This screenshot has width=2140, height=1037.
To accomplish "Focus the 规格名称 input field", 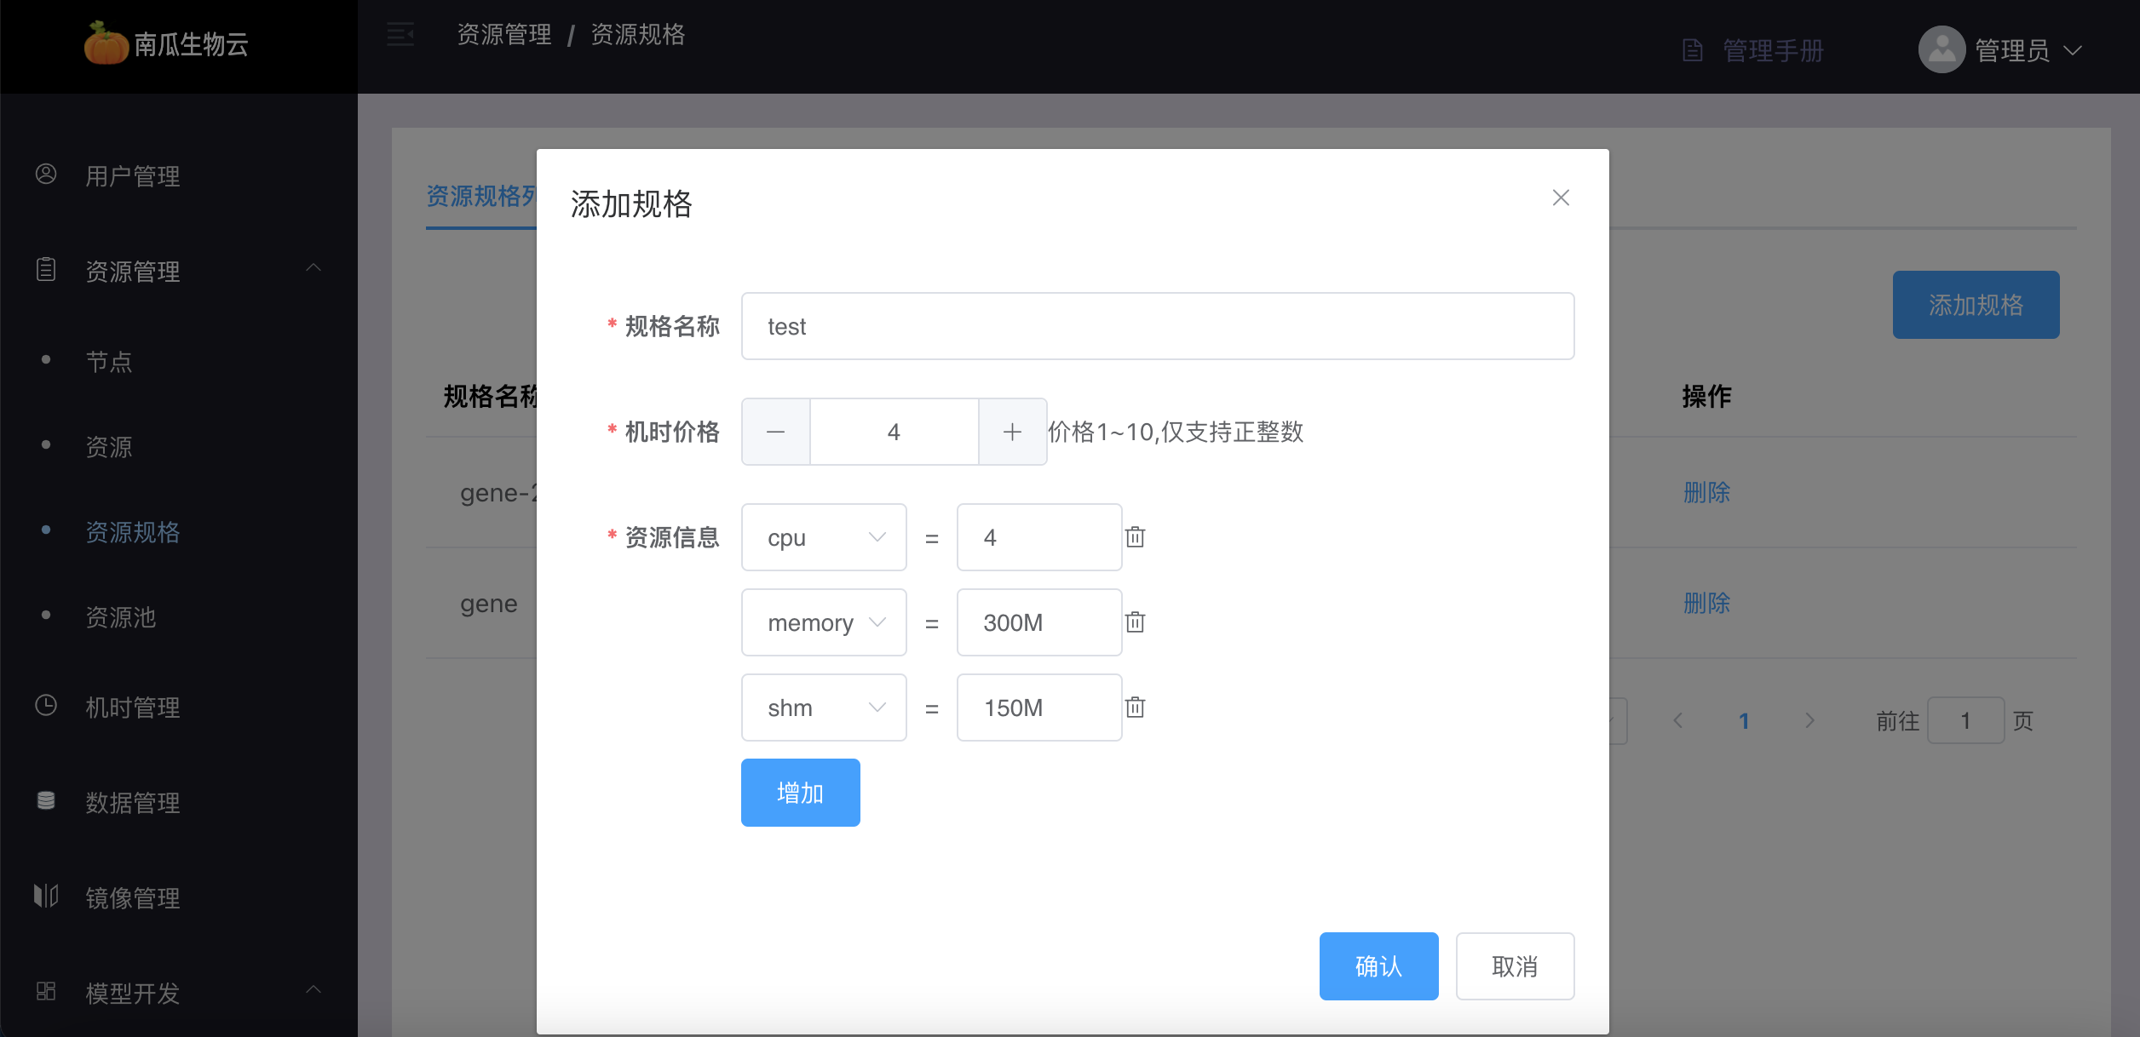I will [1158, 326].
